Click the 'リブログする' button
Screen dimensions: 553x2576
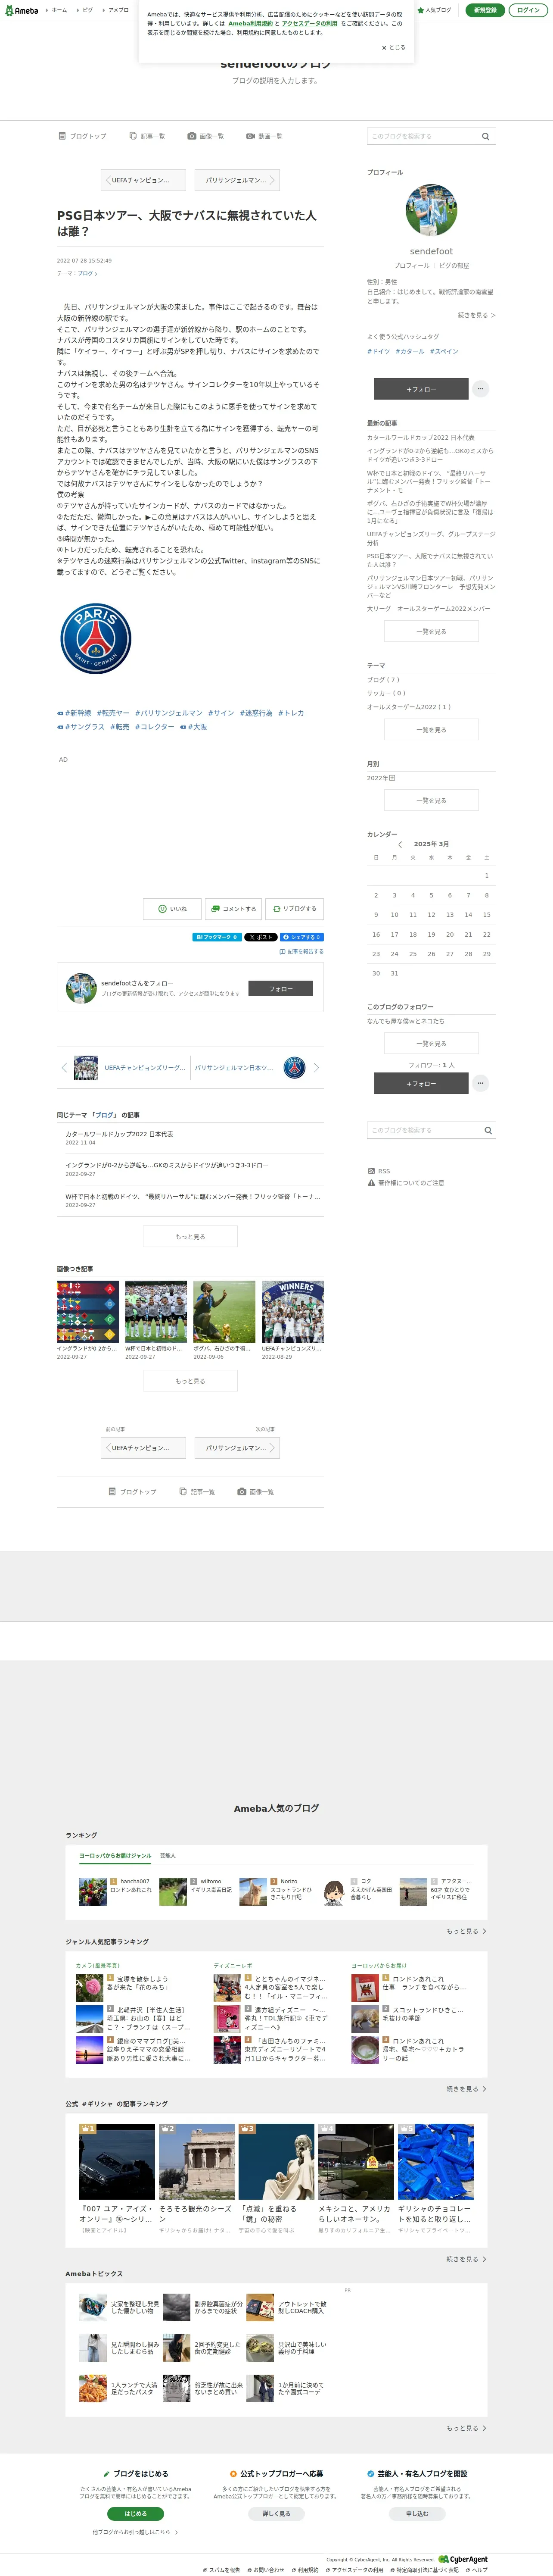click(x=295, y=909)
